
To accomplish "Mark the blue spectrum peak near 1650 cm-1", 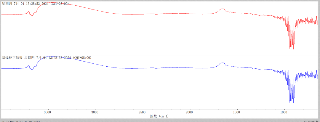I will point(222,63).
